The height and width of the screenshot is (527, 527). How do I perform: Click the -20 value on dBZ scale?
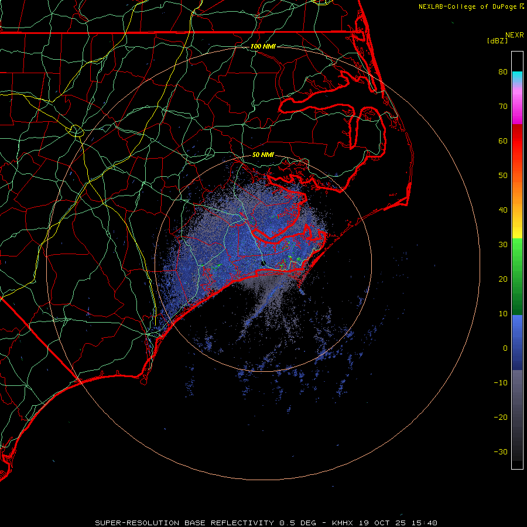[501, 418]
